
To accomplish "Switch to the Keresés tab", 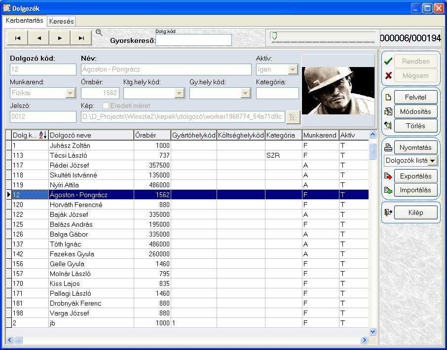I will [x=61, y=21].
